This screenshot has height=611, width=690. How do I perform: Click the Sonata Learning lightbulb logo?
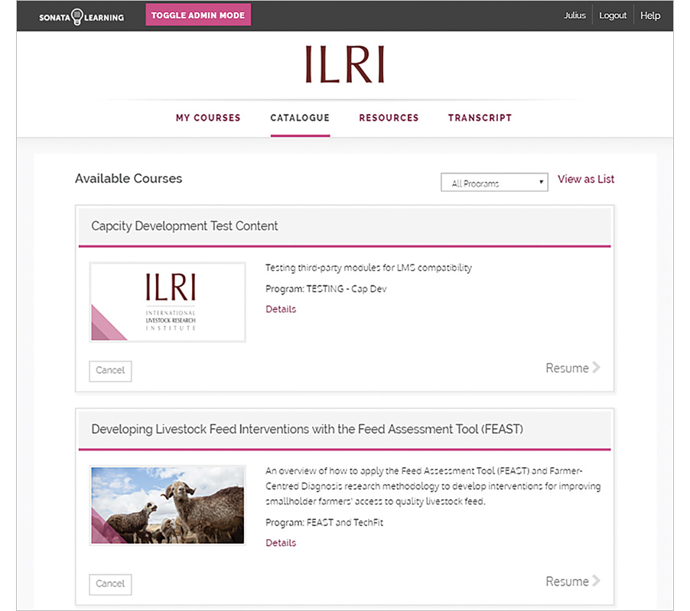pos(81,16)
